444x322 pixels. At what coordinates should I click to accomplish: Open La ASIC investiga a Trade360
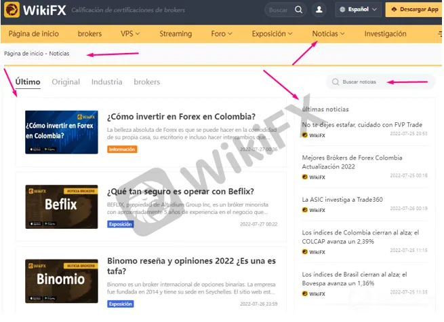pos(342,200)
